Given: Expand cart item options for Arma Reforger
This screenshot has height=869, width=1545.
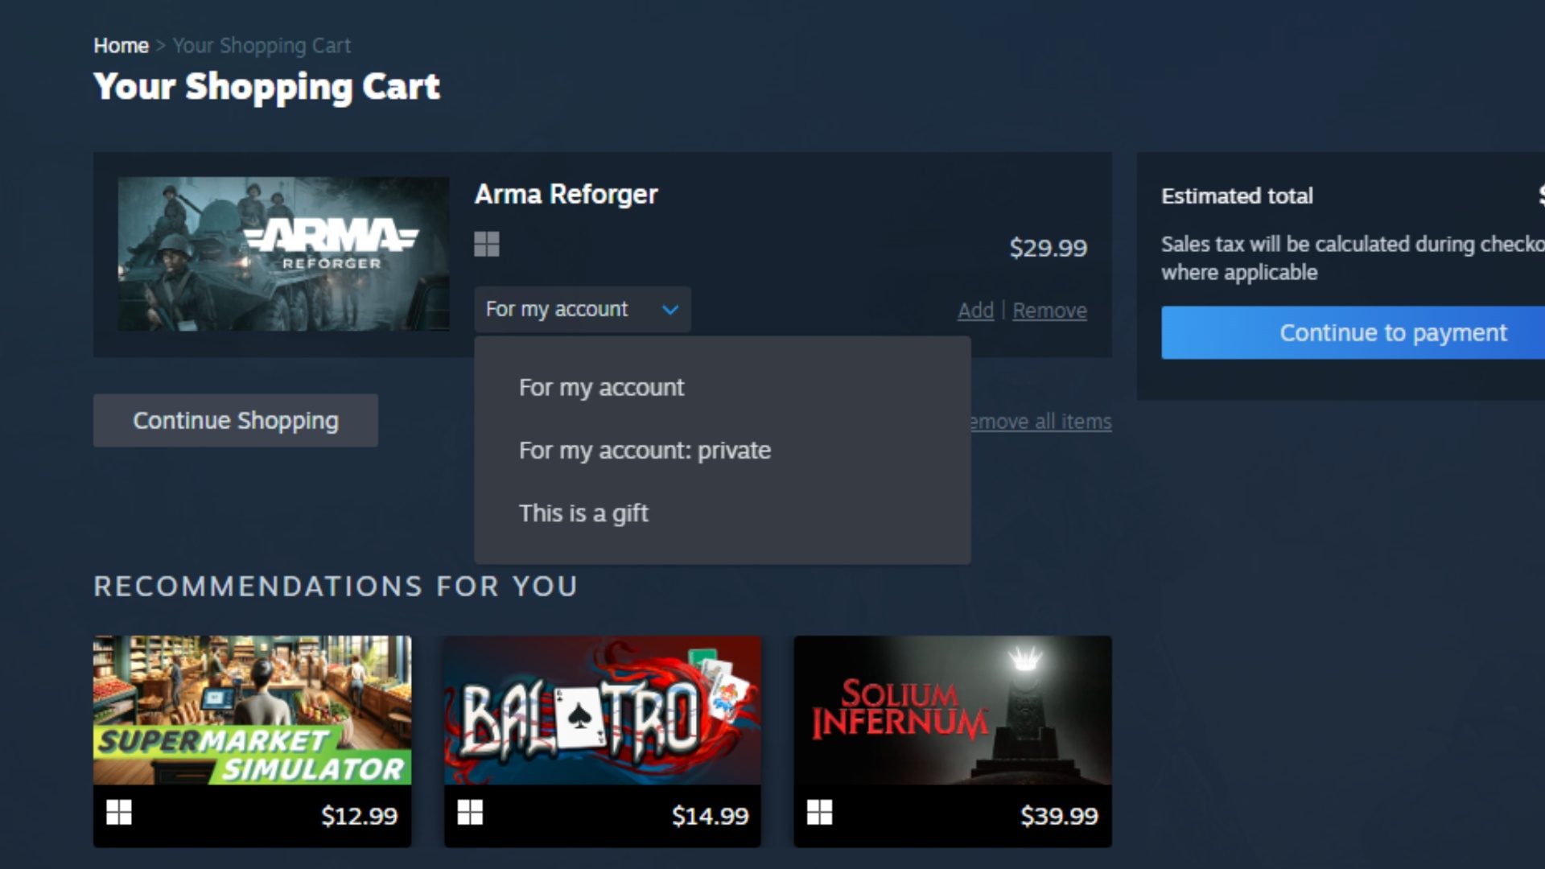Looking at the screenshot, I should [580, 309].
